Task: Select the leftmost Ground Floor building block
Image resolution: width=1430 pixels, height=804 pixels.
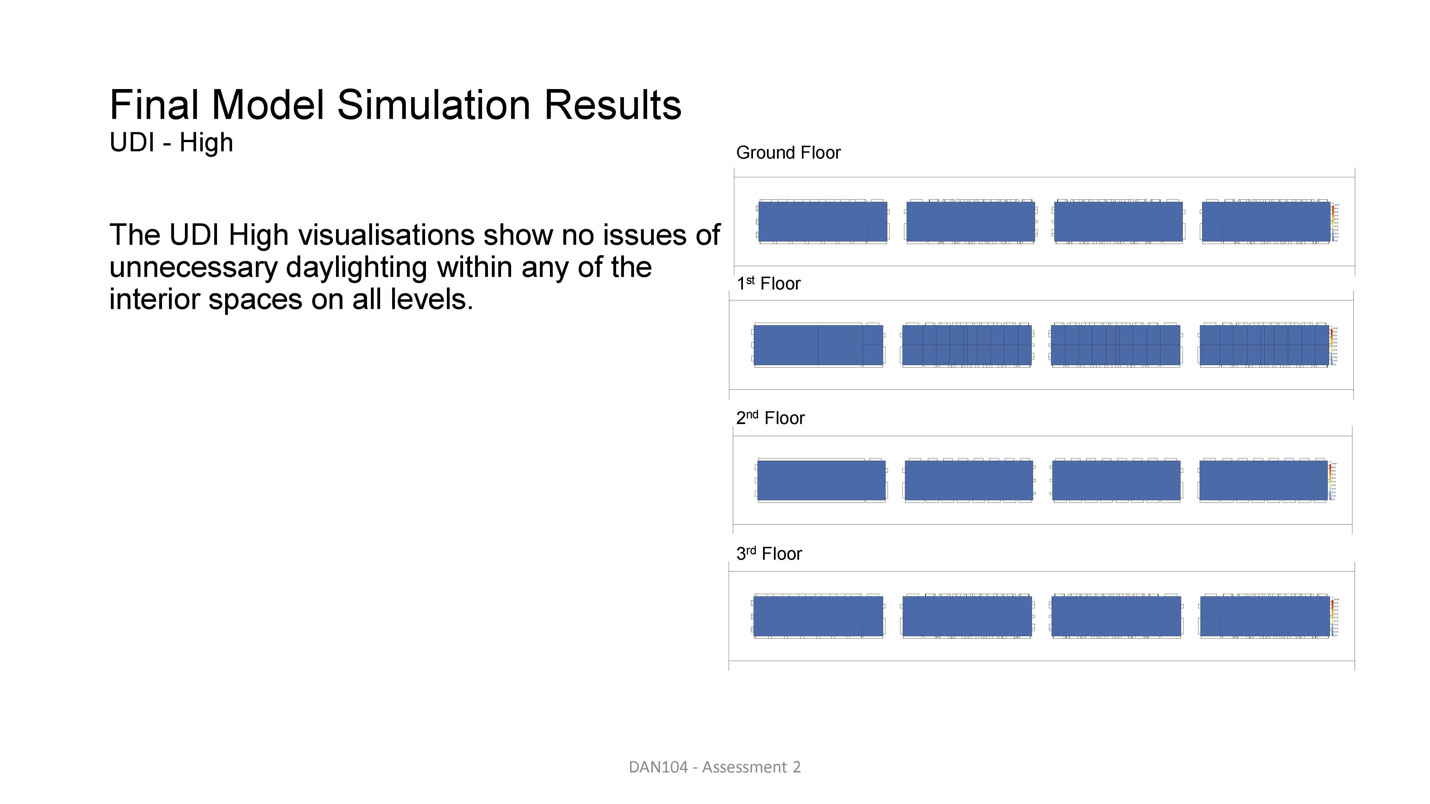Action: [x=822, y=221]
